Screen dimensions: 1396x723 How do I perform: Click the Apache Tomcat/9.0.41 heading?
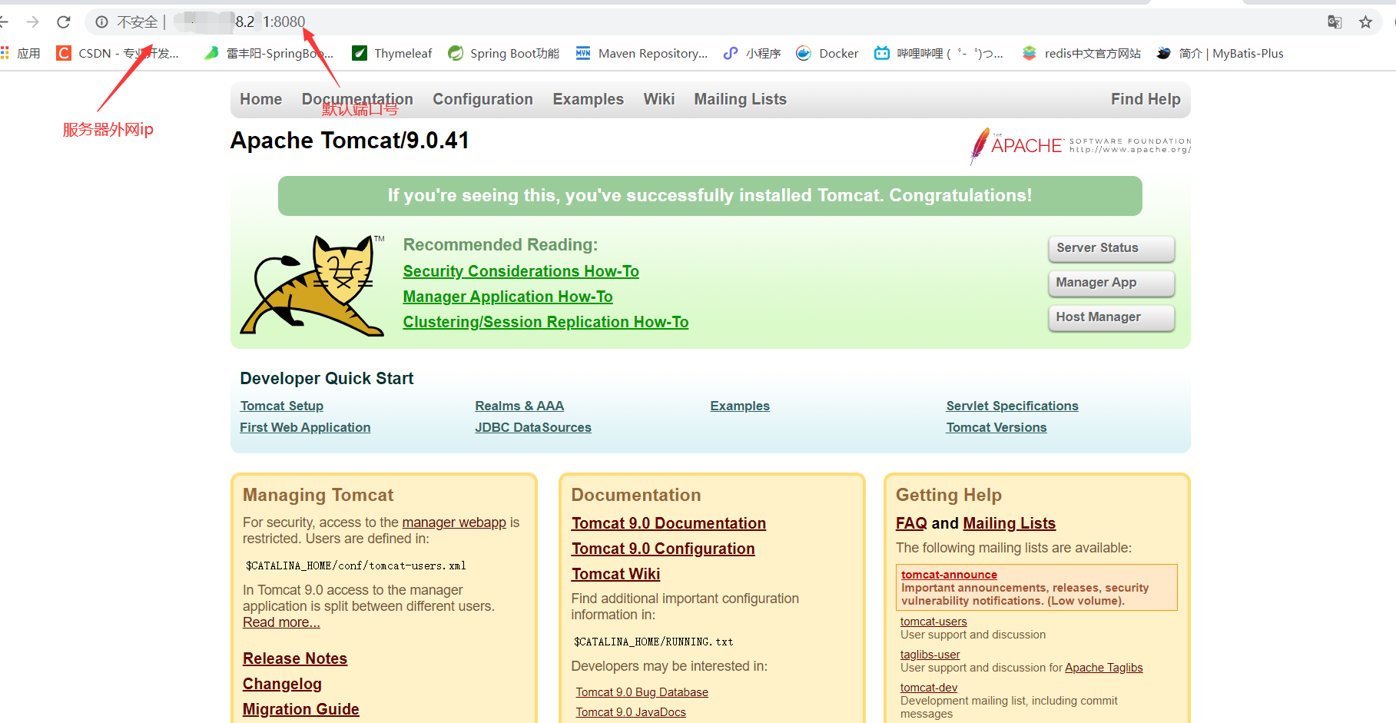point(350,141)
